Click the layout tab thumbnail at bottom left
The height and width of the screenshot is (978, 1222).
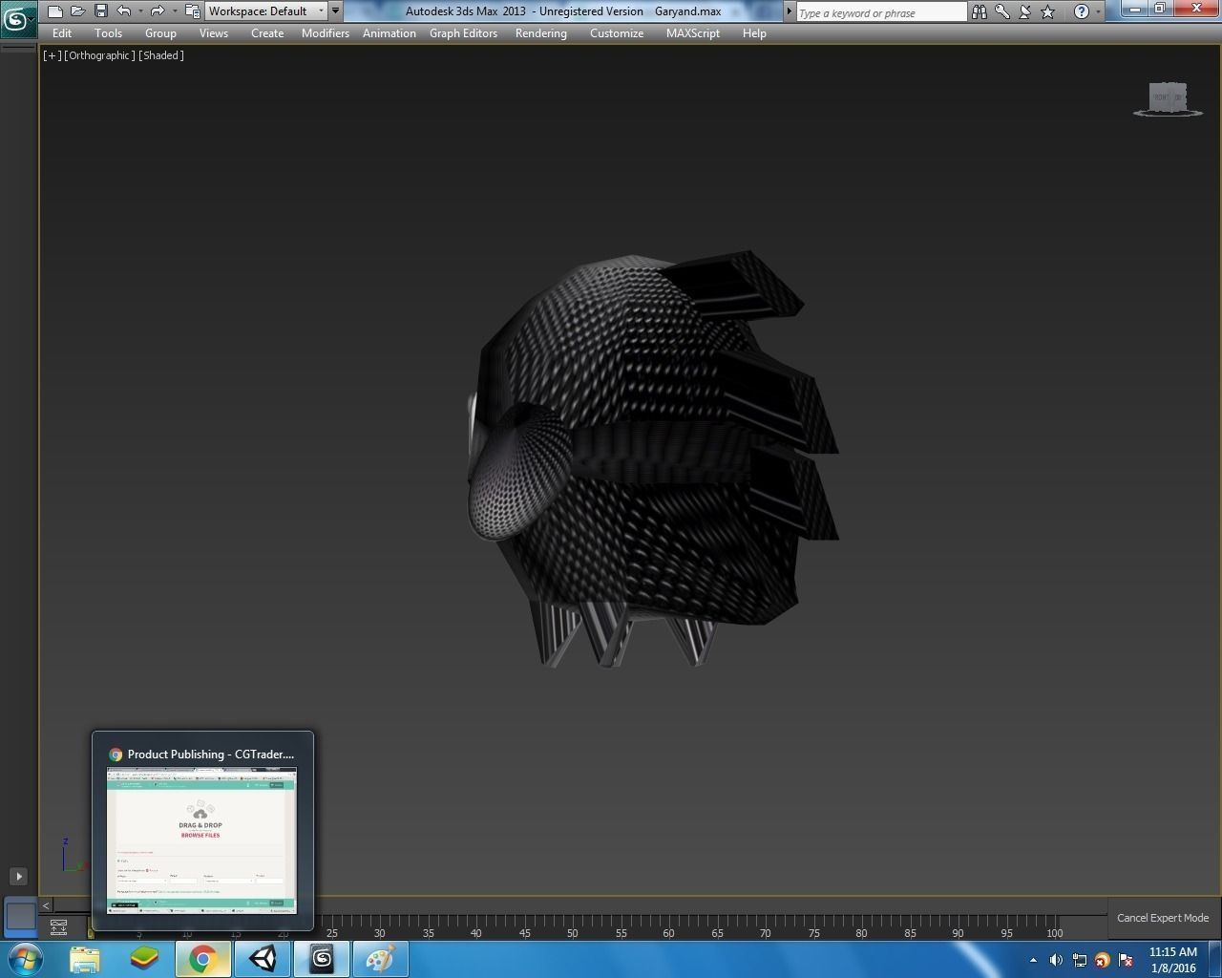click(20, 916)
